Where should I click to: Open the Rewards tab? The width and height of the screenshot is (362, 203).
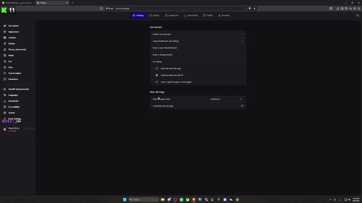pyautogui.click(x=224, y=15)
